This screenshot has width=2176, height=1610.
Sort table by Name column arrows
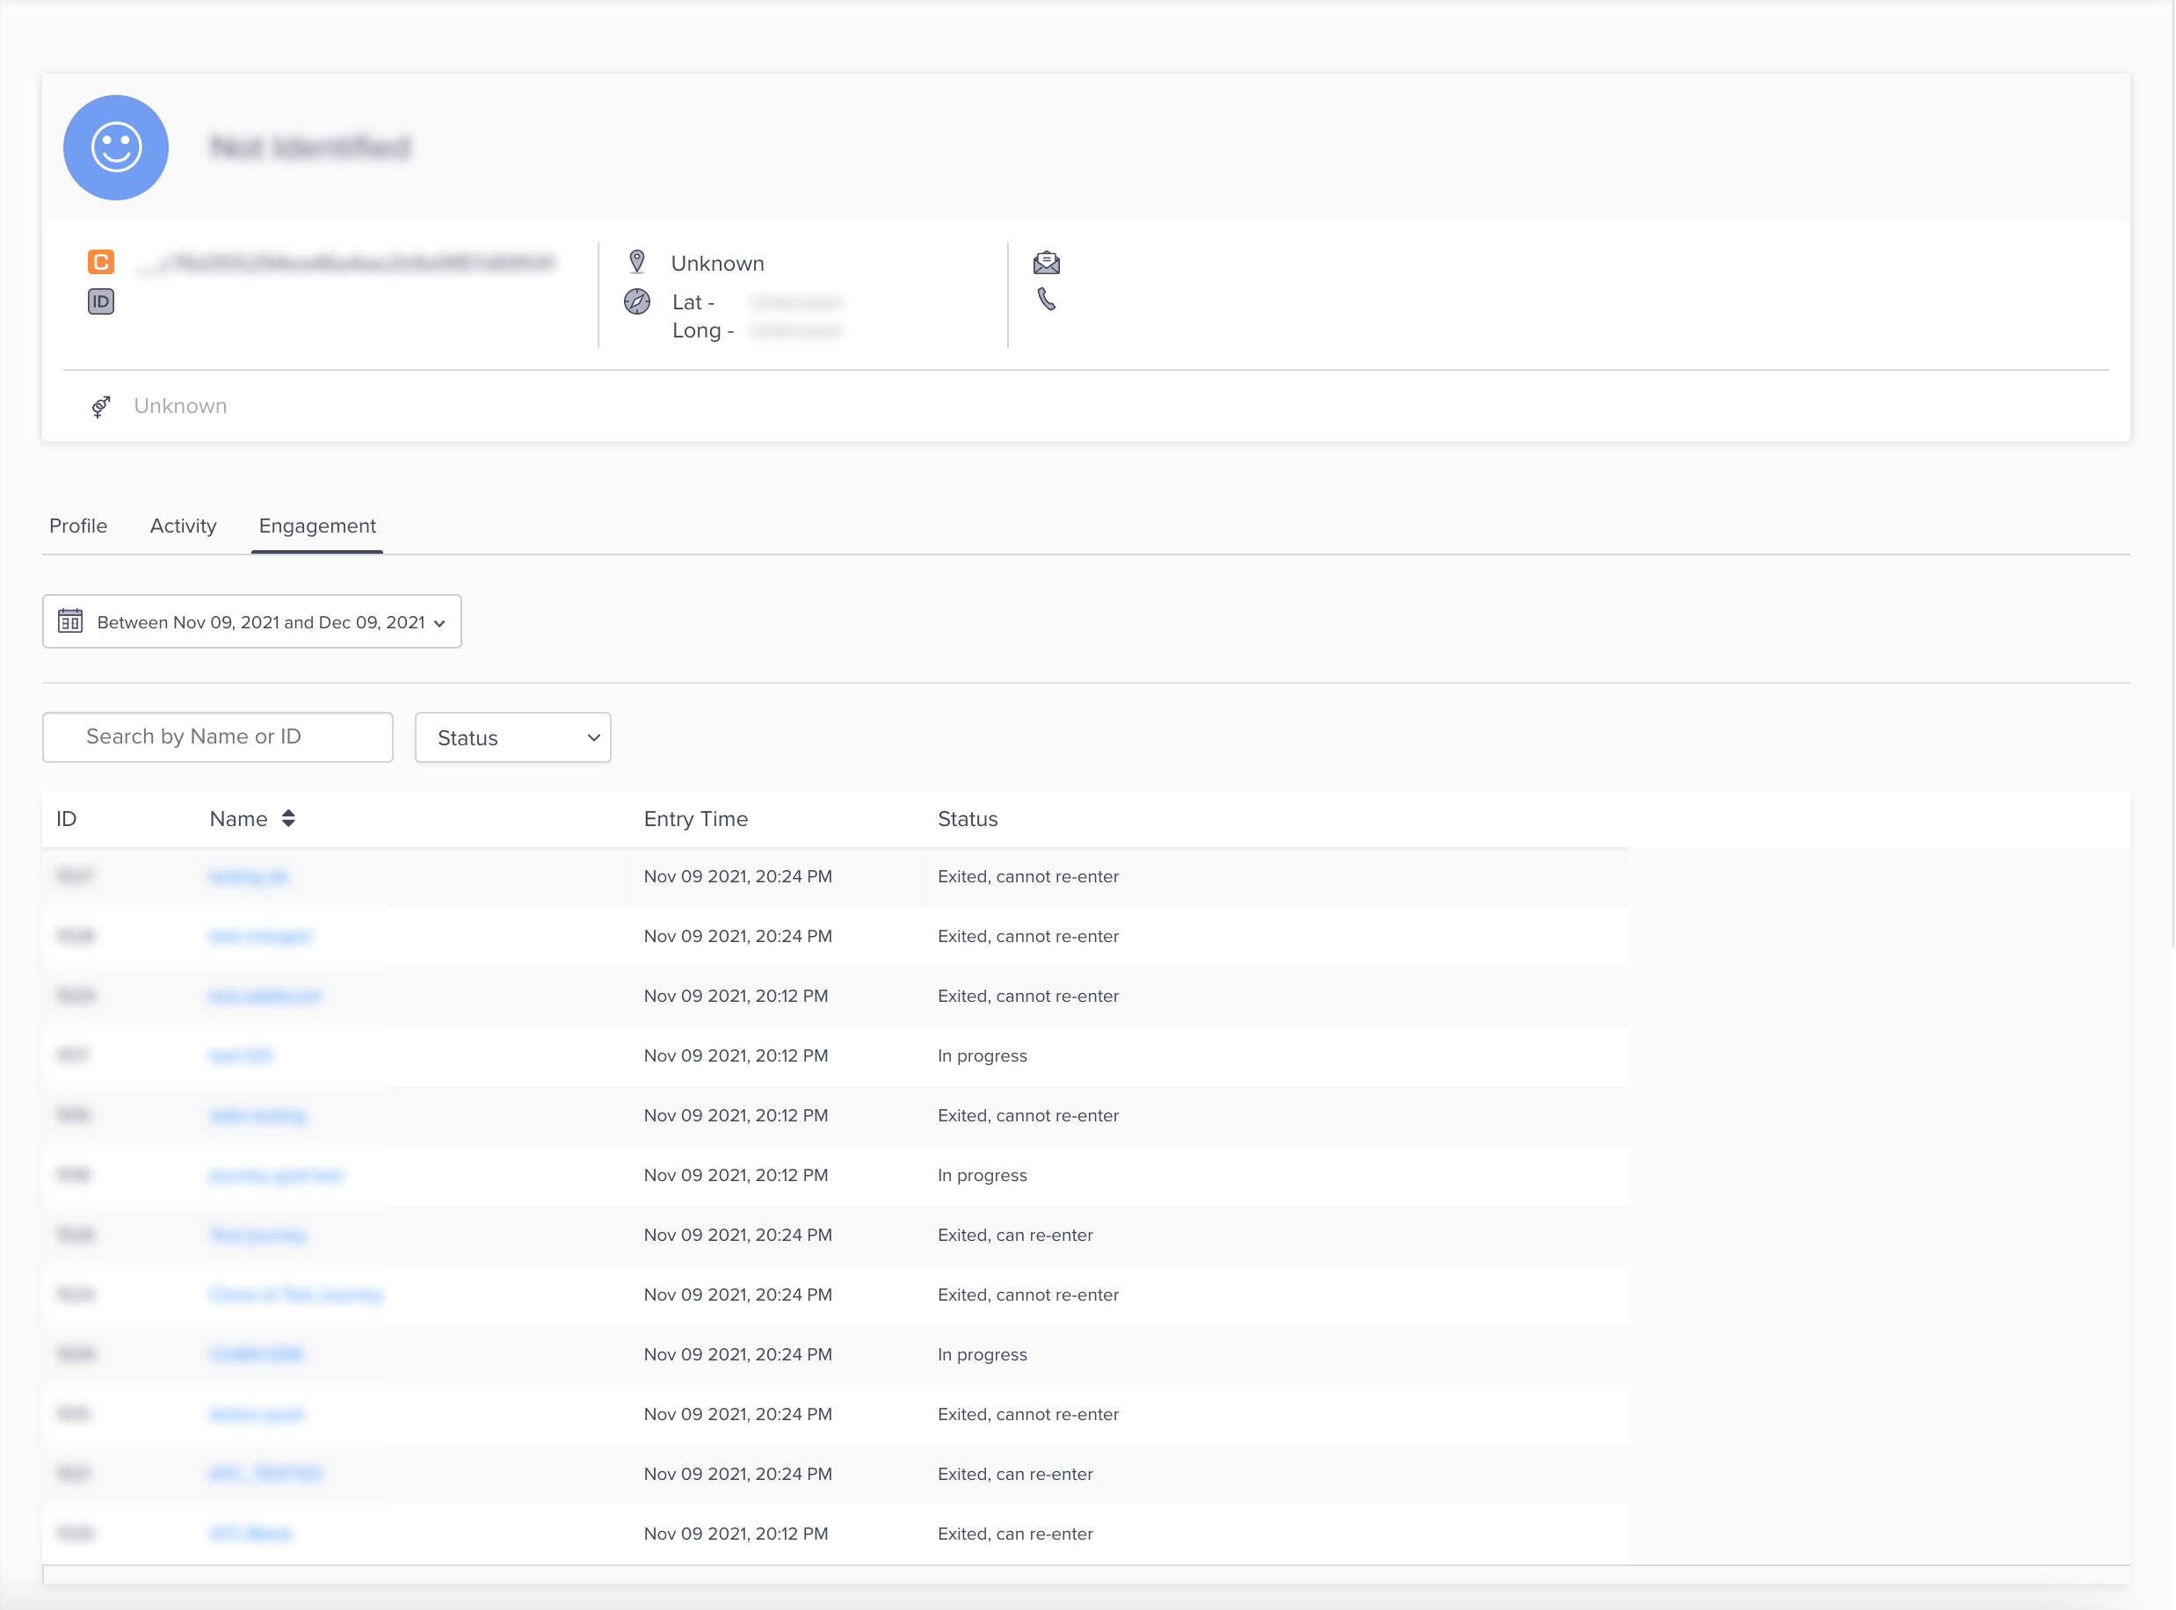coord(288,819)
